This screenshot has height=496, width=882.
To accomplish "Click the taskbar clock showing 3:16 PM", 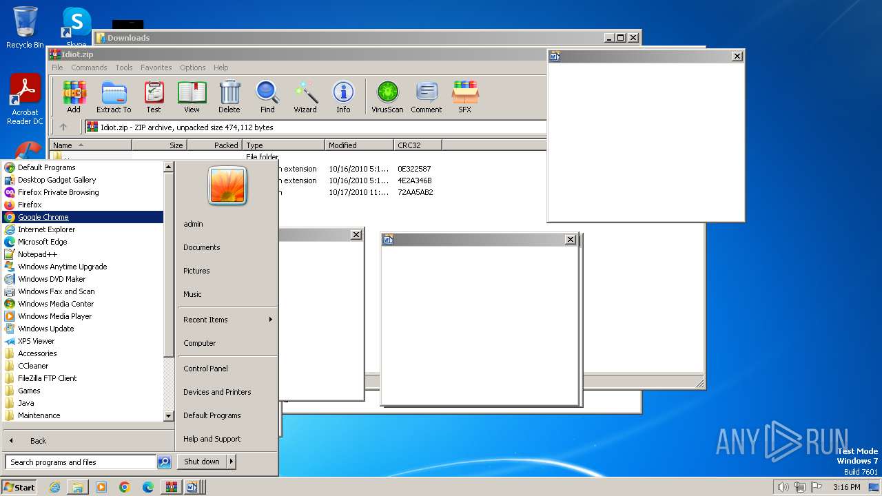I will [846, 487].
